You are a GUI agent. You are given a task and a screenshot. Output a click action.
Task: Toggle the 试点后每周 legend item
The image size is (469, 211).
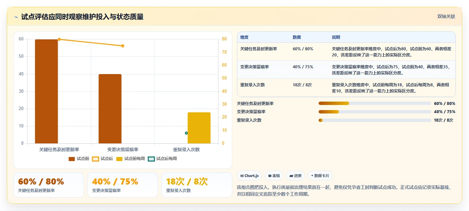click(162, 159)
